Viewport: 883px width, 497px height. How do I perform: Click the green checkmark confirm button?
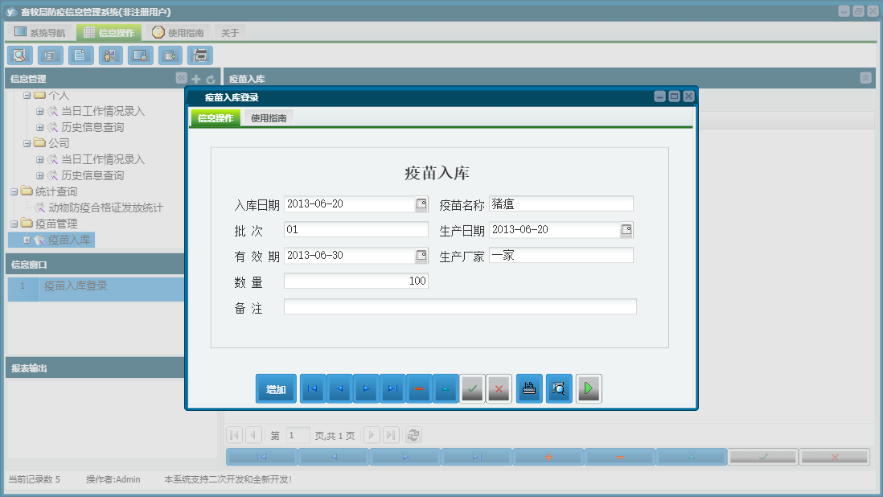point(472,388)
